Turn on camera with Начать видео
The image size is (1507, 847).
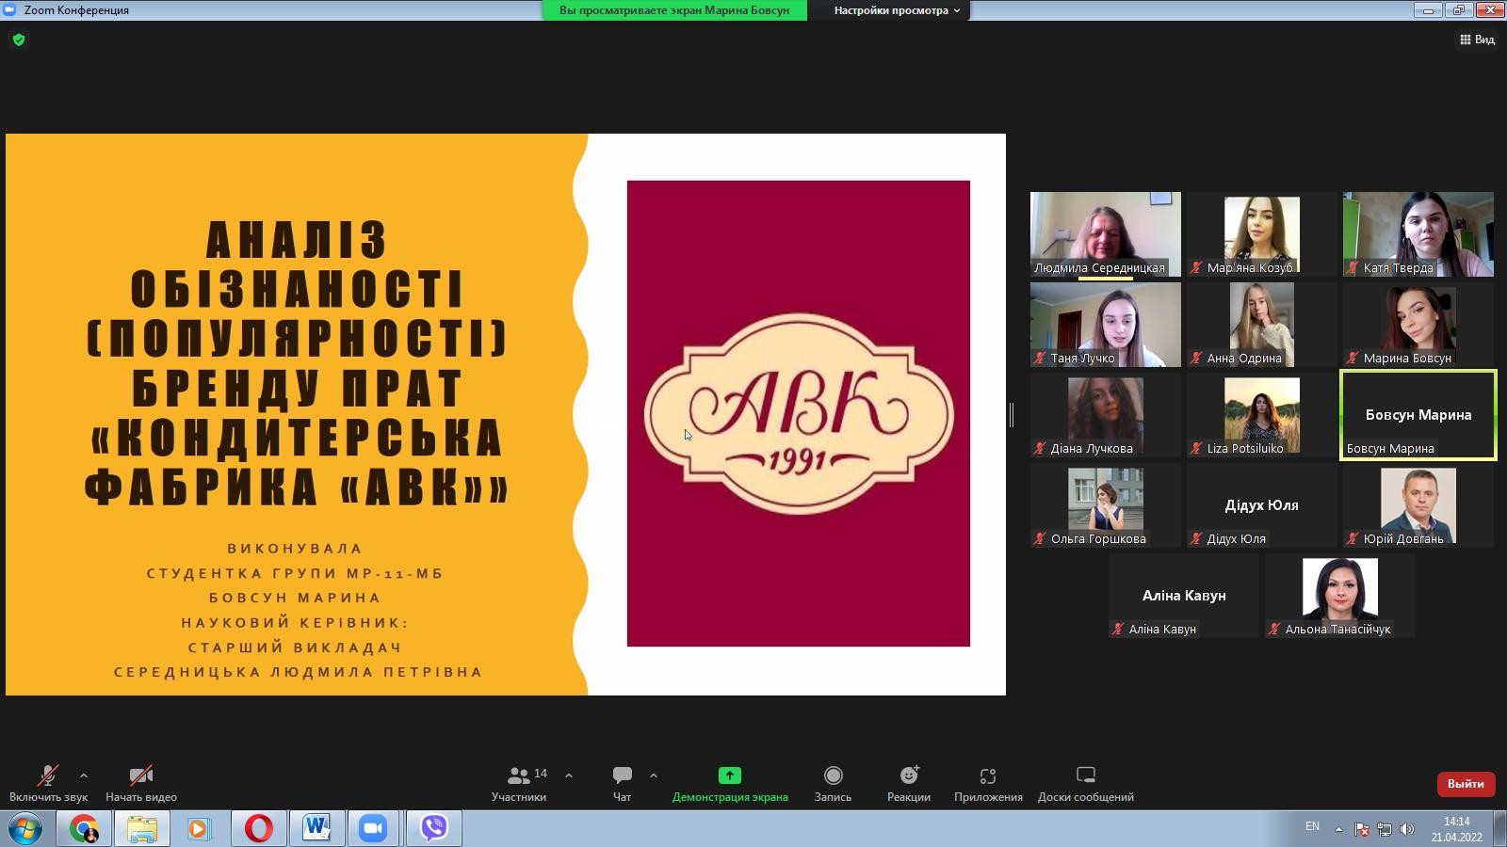(141, 776)
